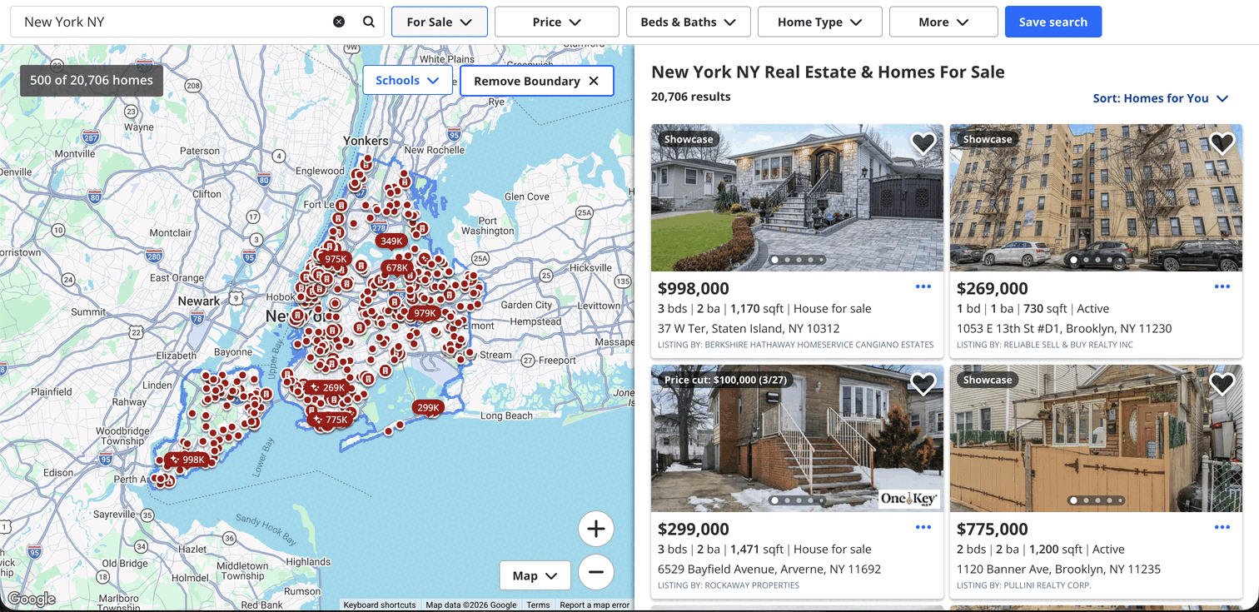Open more options for $998,000 listing
The height and width of the screenshot is (612, 1259).
pyautogui.click(x=923, y=287)
